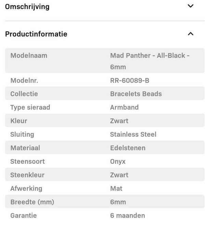This screenshot has height=235, width=205.
Task: Click the Productinformatie heading
Action: click(36, 34)
